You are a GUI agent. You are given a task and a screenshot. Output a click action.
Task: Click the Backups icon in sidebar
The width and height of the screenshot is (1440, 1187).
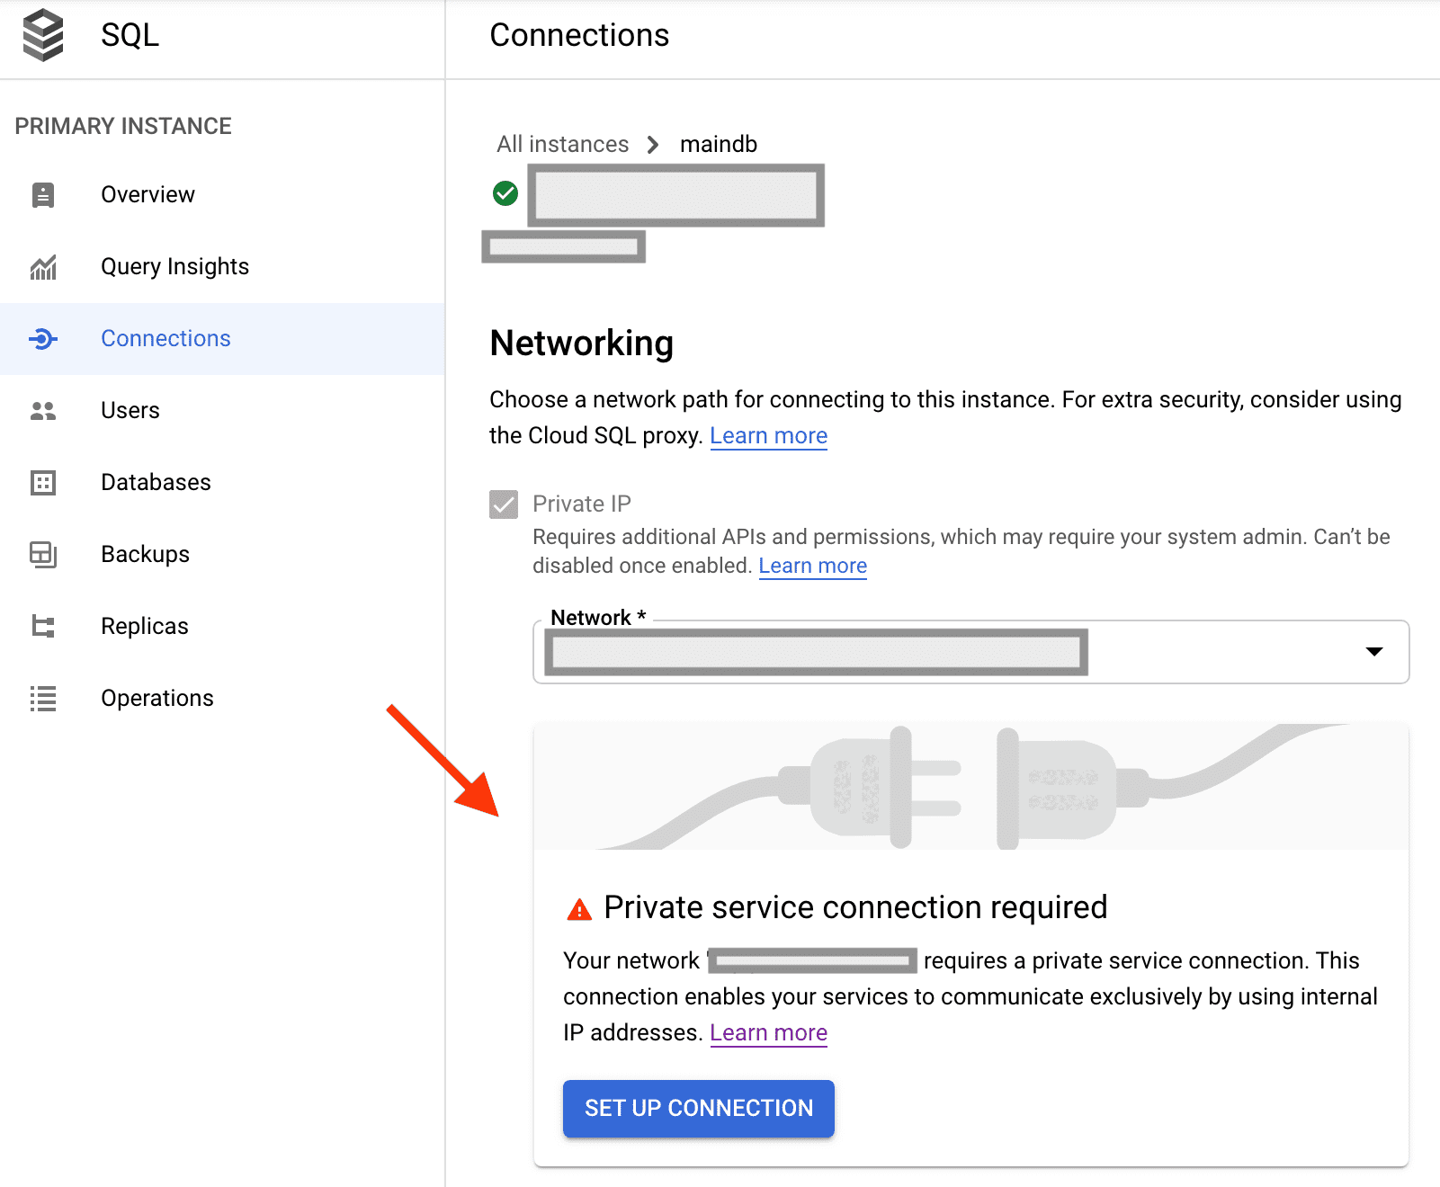[x=43, y=555]
